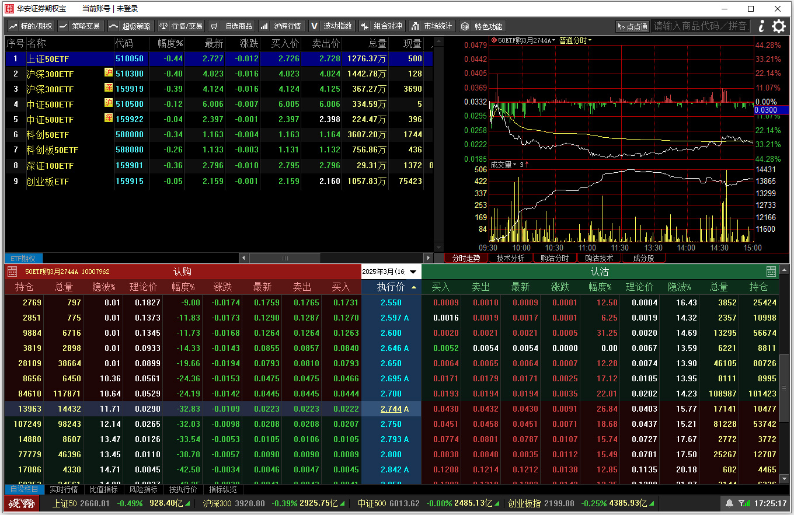Click the 2.744 A strike price cell
Image resolution: width=794 pixels, height=515 pixels.
[x=391, y=409]
